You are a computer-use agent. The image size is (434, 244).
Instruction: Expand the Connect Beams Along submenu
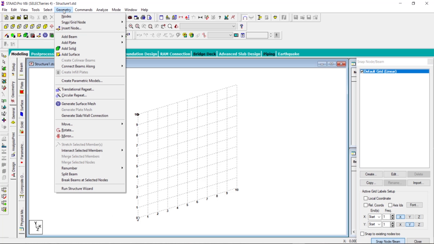click(90, 66)
